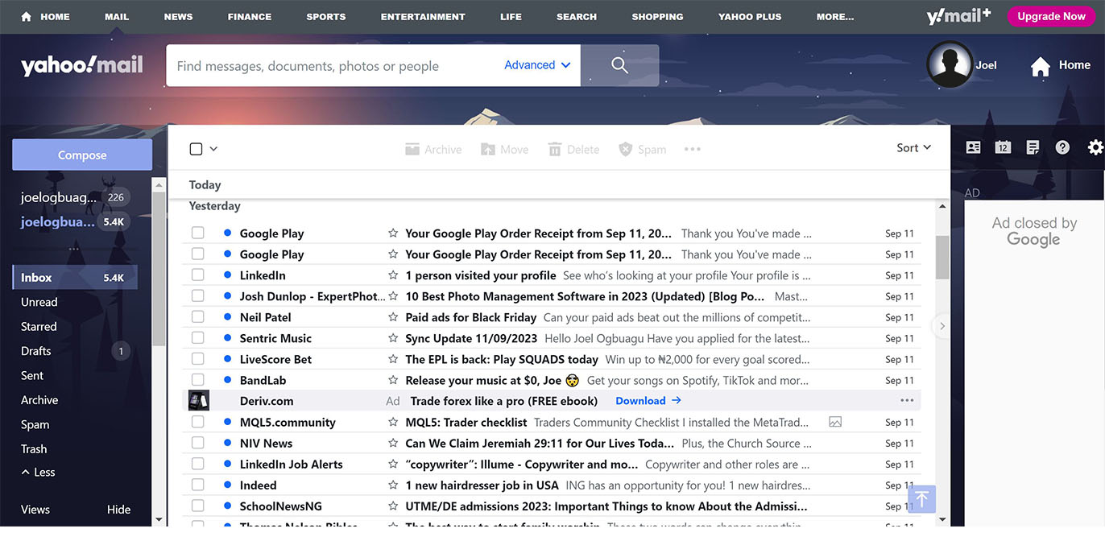Open the Help question mark icon

point(1063,147)
